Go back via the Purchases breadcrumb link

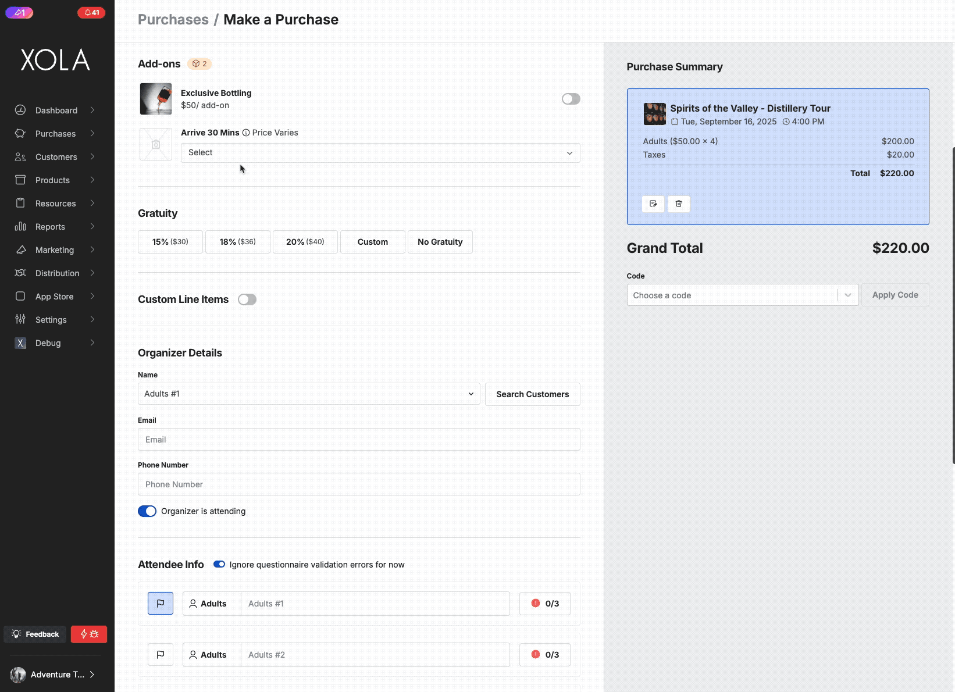[173, 19]
